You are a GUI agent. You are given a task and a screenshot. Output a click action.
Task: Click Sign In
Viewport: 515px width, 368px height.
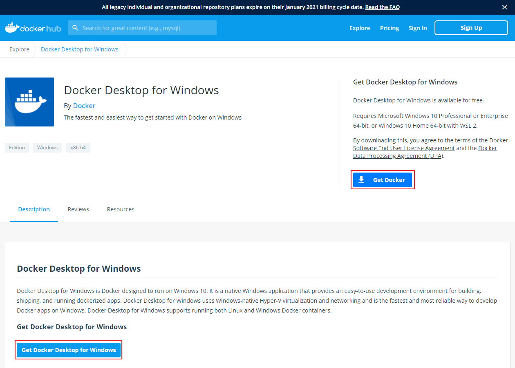pyautogui.click(x=417, y=28)
